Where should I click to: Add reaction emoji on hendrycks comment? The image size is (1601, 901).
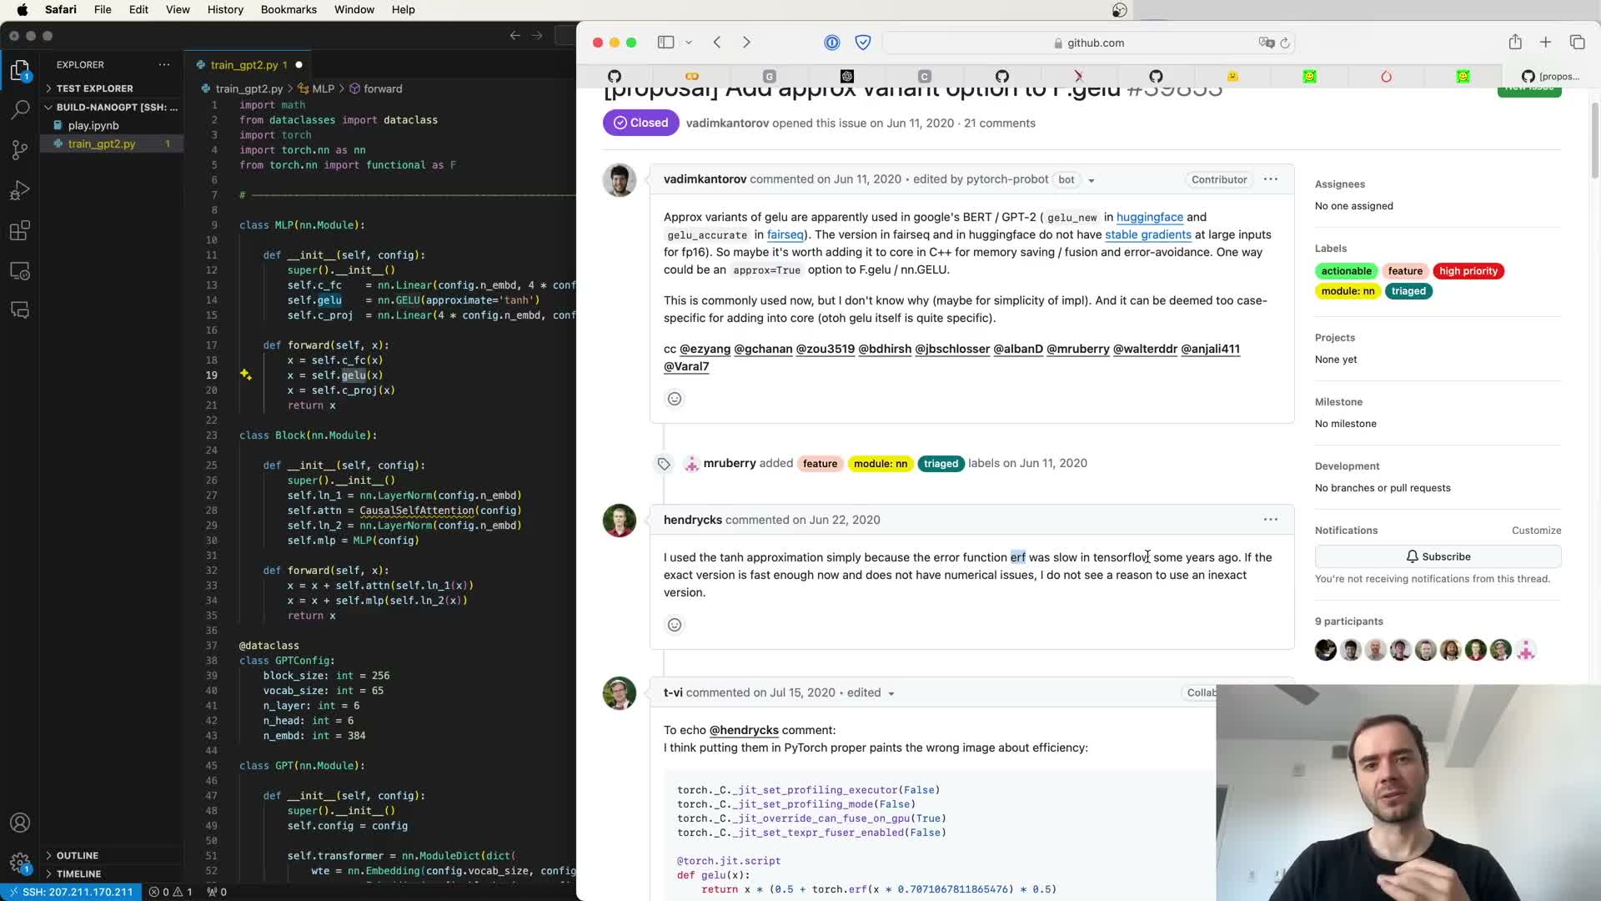click(x=675, y=625)
